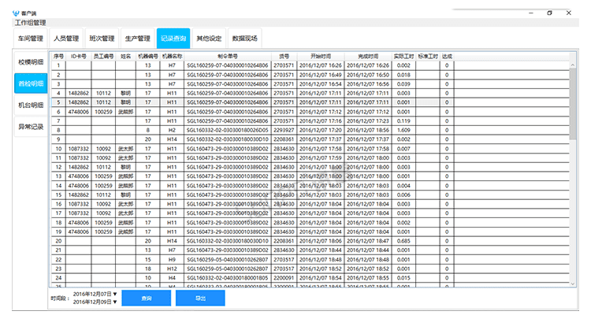Click the 客户端 app logo icon
The height and width of the screenshot is (326, 591).
click(x=9, y=13)
